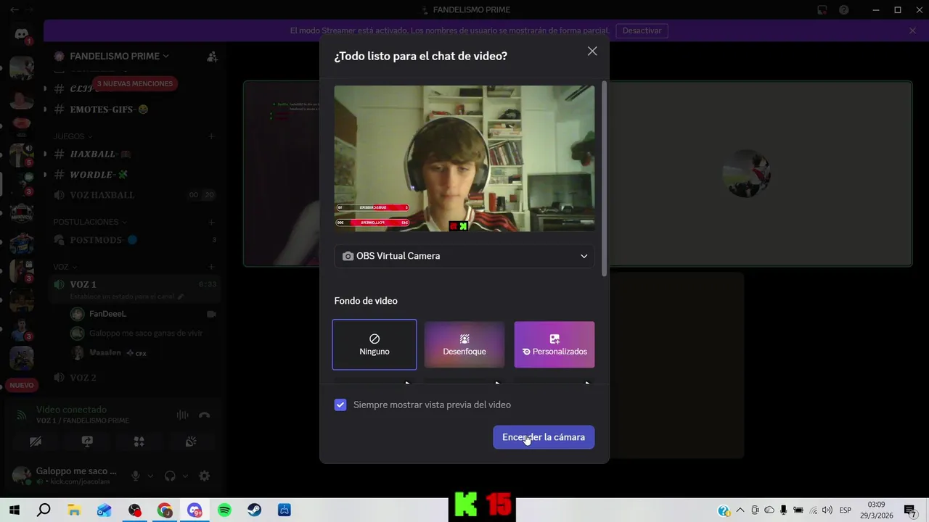
Task: Toggle Siempre mostrar vista previa checkbox
Action: pyautogui.click(x=340, y=405)
